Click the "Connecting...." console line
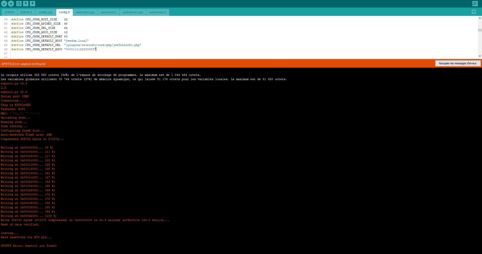 13,100
